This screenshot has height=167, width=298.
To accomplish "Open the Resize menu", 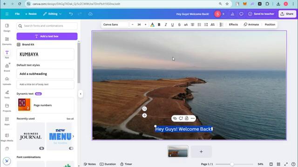I will click(x=31, y=14).
